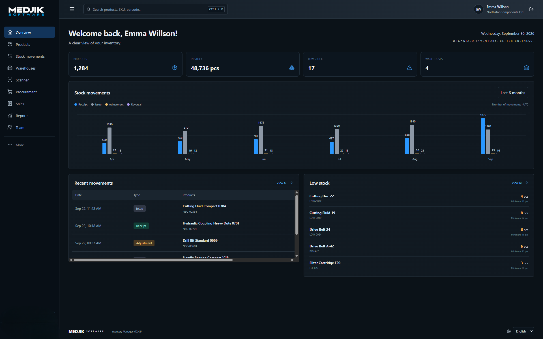Click the Sales menu label

coord(20,104)
